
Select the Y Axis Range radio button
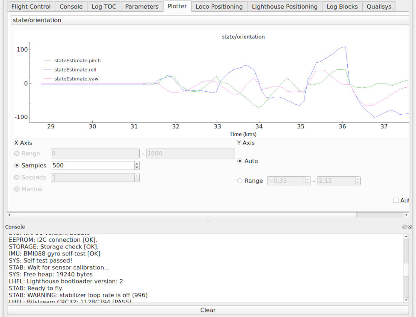click(x=240, y=181)
